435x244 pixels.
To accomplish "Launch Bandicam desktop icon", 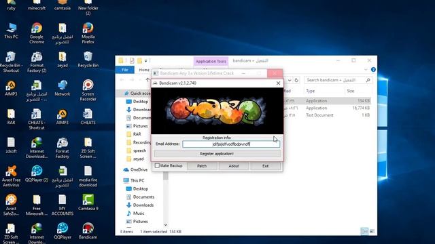I will tap(88, 231).
